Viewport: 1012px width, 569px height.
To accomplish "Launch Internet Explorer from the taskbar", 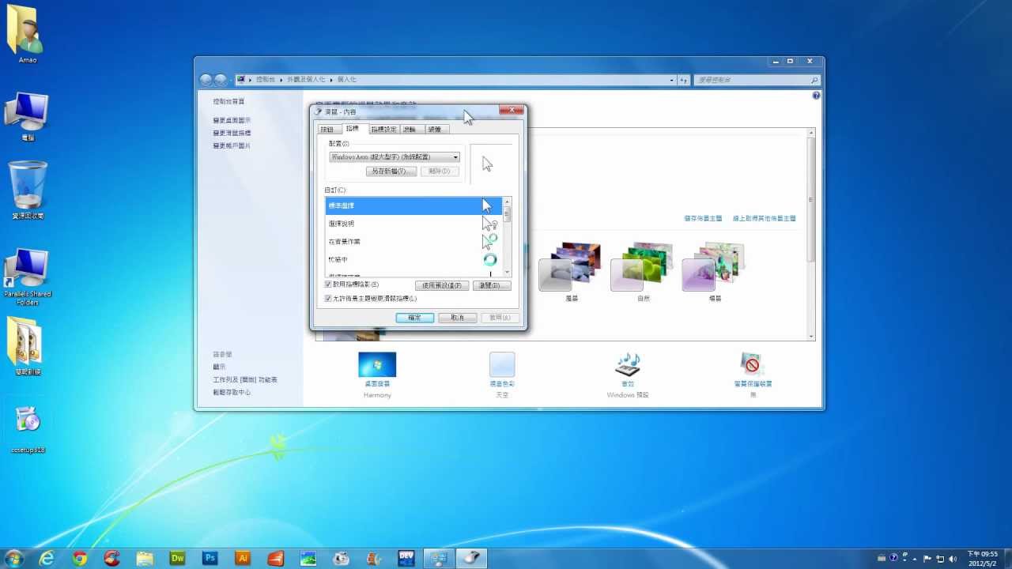I will tap(47, 558).
